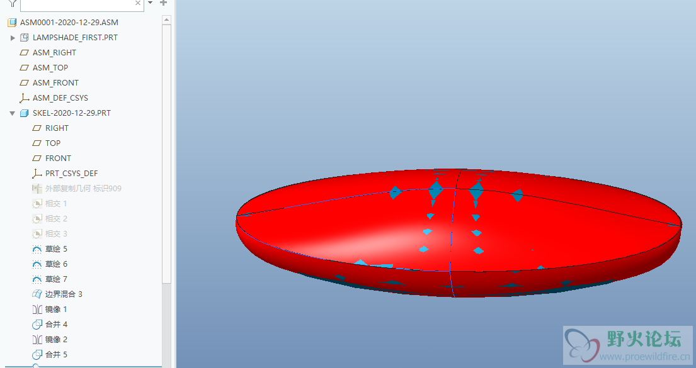Expand the LAMPSHADE_FIRST.PRT node
Screen dimensions: 696x368
pos(13,38)
